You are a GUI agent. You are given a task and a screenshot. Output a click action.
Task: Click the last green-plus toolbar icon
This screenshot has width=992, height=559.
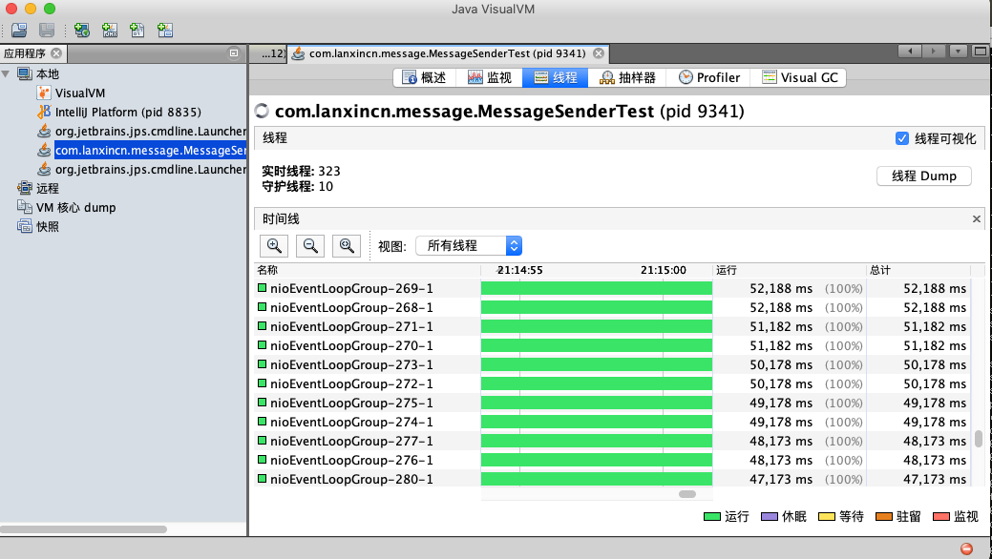pos(165,30)
